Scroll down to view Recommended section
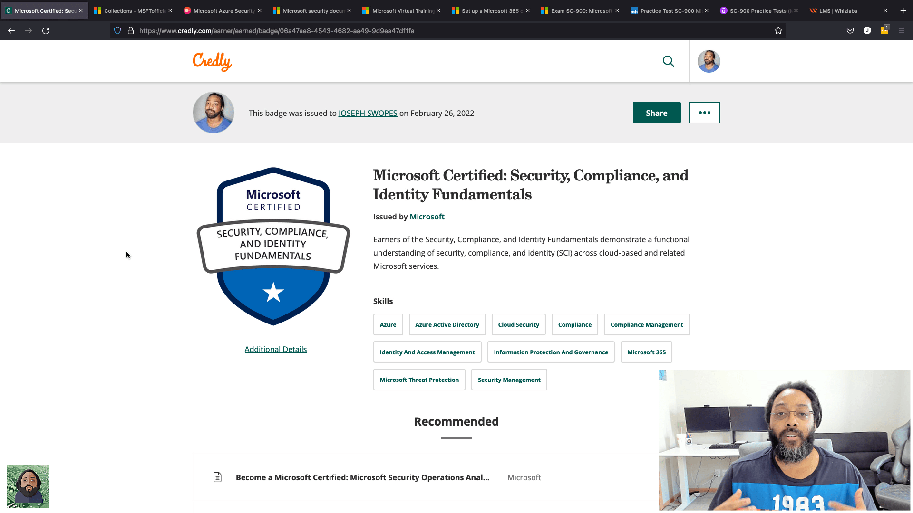913x513 pixels. click(457, 421)
